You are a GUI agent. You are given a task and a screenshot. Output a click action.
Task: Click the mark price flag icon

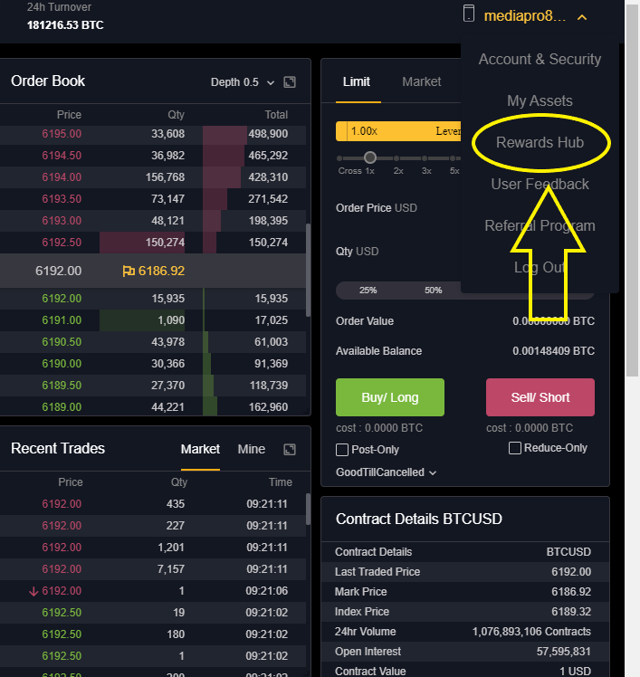click(x=129, y=271)
